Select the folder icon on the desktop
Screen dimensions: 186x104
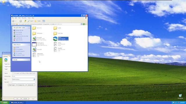pyautogui.click(x=3, y=3)
